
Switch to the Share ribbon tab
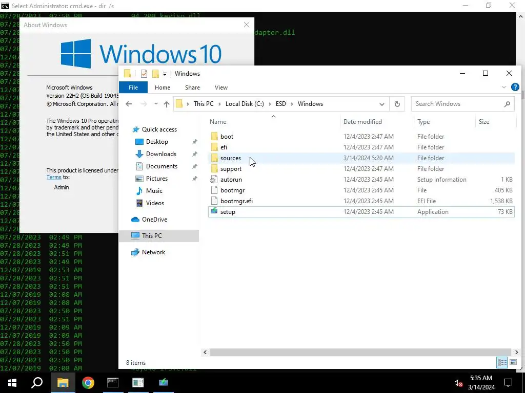(193, 88)
